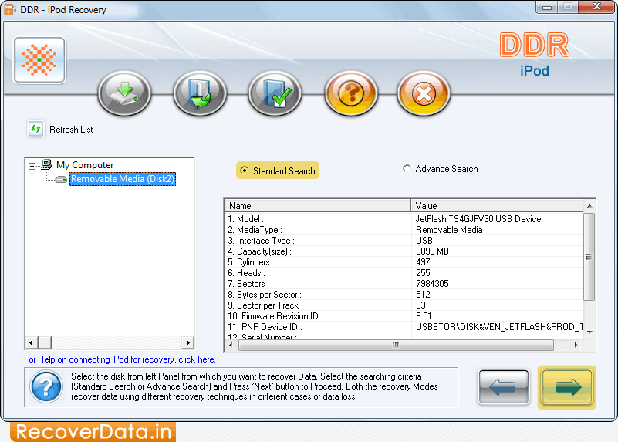This screenshot has width=618, height=442.
Task: Click table horizontal scrollbar right arrow
Action: pyautogui.click(x=576, y=346)
